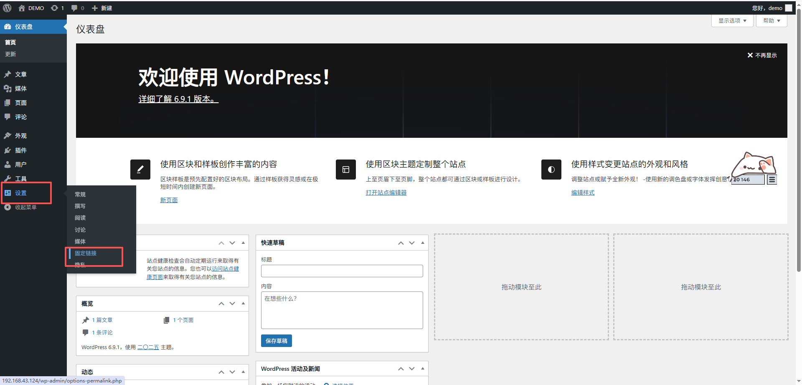This screenshot has height=385, width=802.
Task: Select 固定链接 in settings submenu
Action: click(x=86, y=253)
